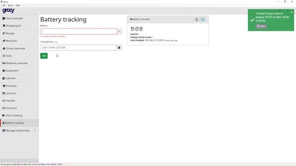Focus the Battery input field
The height and width of the screenshot is (166, 296).
tap(79, 31)
